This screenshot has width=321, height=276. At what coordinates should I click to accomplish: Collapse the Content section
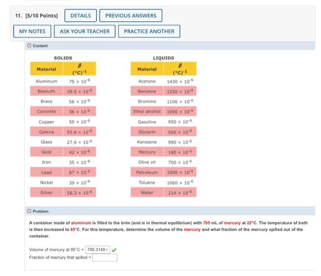[x=29, y=45]
